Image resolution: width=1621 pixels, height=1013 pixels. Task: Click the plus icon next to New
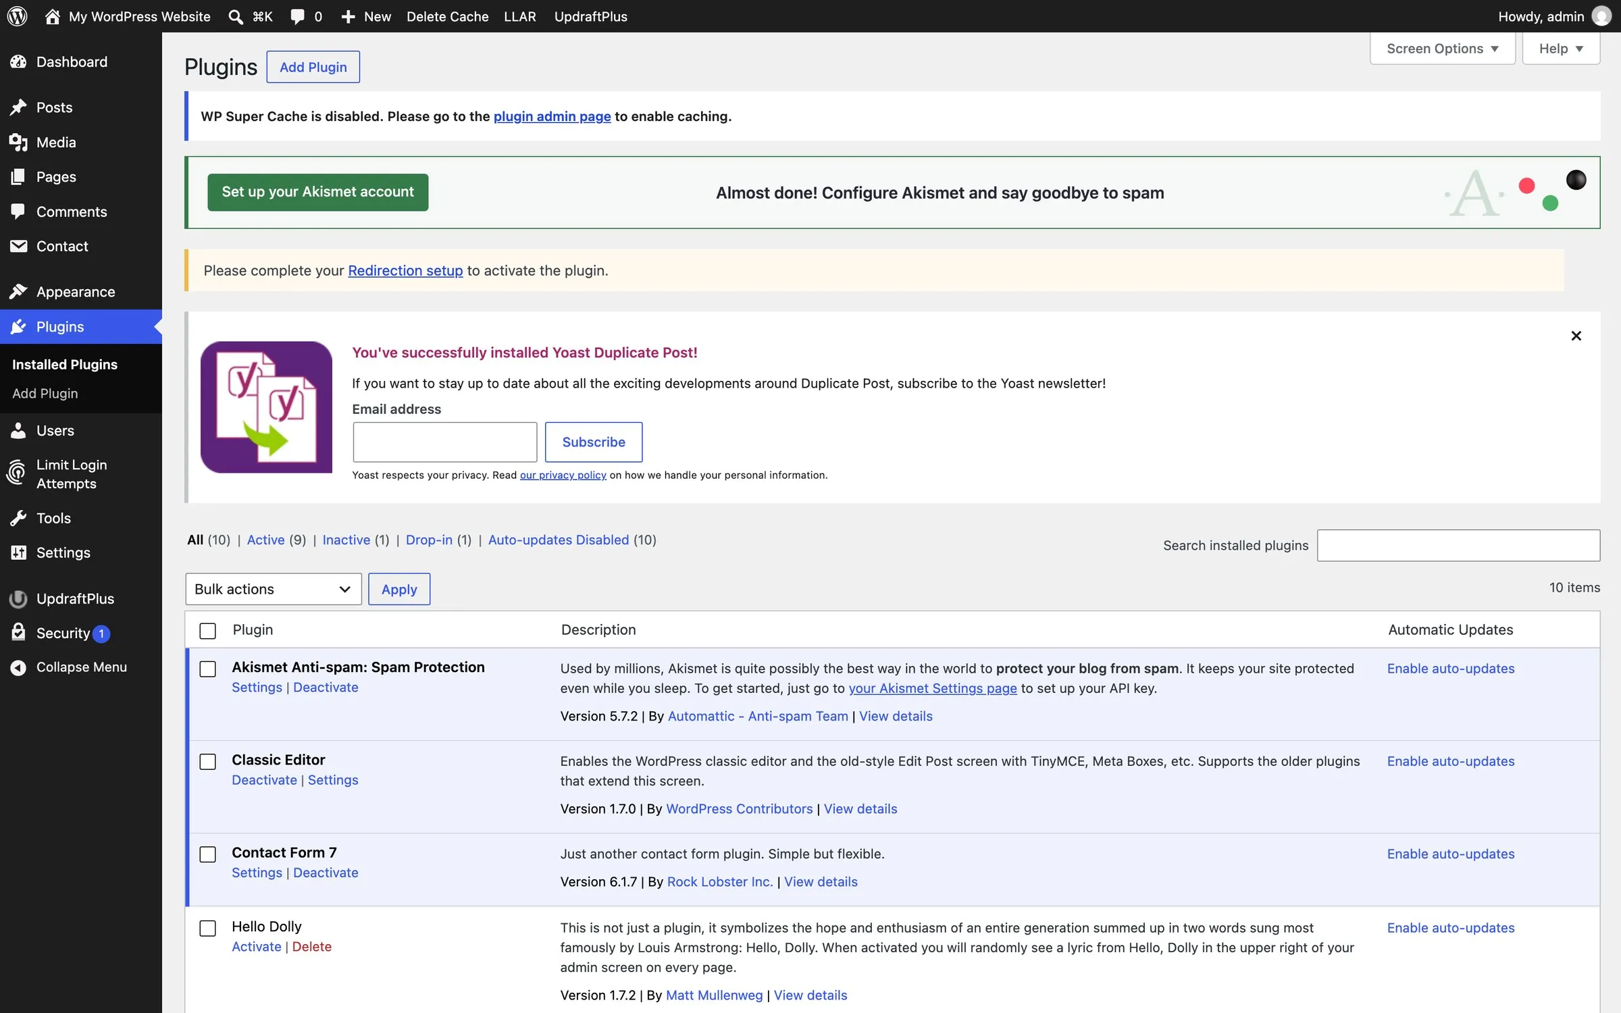(348, 17)
